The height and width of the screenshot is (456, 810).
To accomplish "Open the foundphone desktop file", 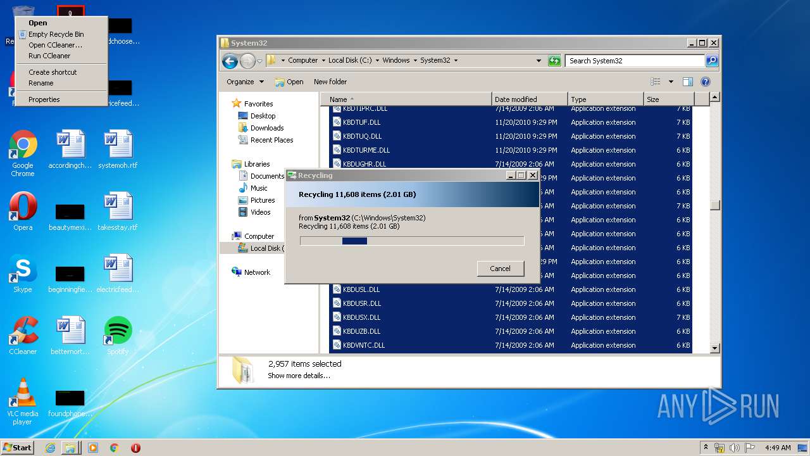I will (70, 403).
